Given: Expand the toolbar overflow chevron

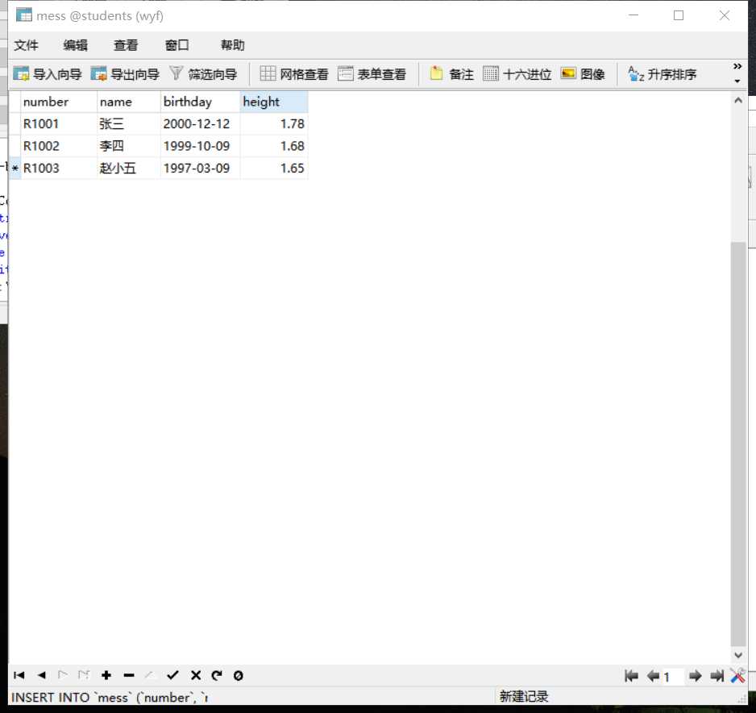Looking at the screenshot, I should tap(737, 66).
